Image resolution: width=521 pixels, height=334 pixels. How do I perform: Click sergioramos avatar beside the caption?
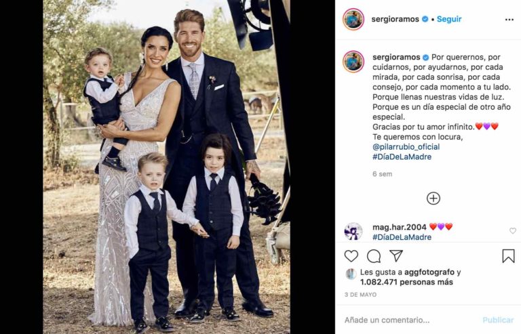pos(353,62)
